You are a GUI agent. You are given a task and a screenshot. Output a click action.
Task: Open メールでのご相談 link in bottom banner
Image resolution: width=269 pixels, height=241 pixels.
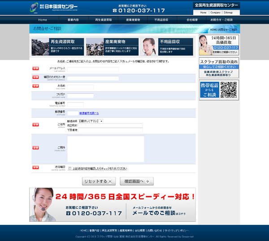point(159,213)
